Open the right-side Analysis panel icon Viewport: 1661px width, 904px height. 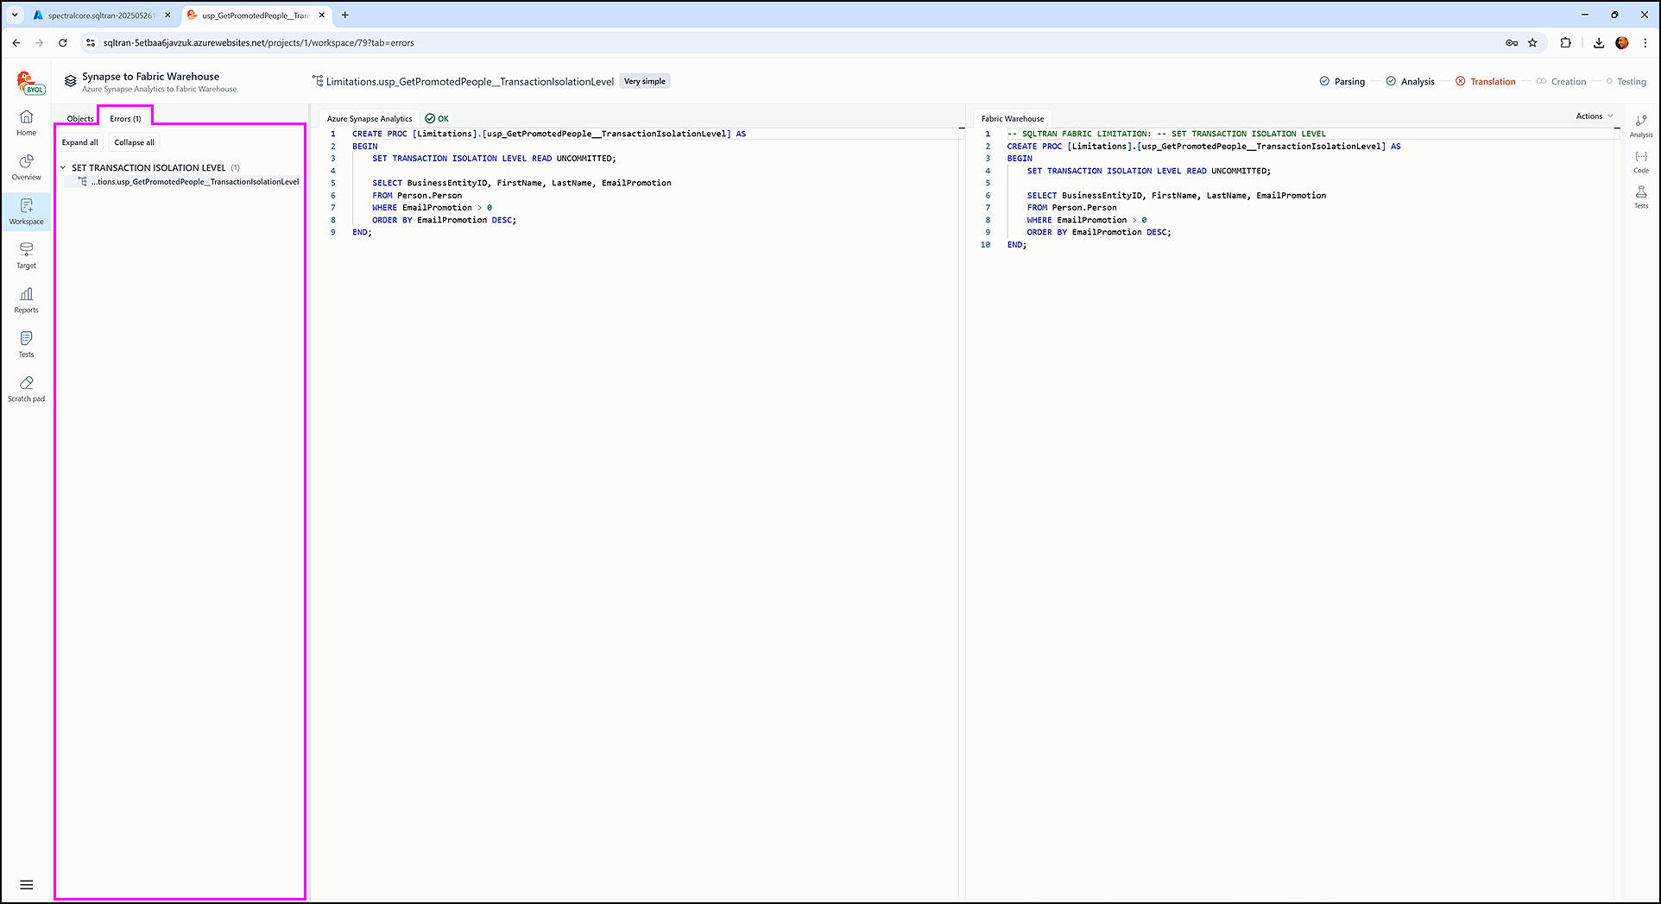1640,126
